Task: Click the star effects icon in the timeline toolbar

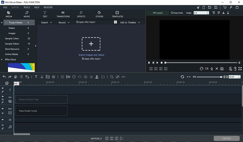Action: [91, 77]
